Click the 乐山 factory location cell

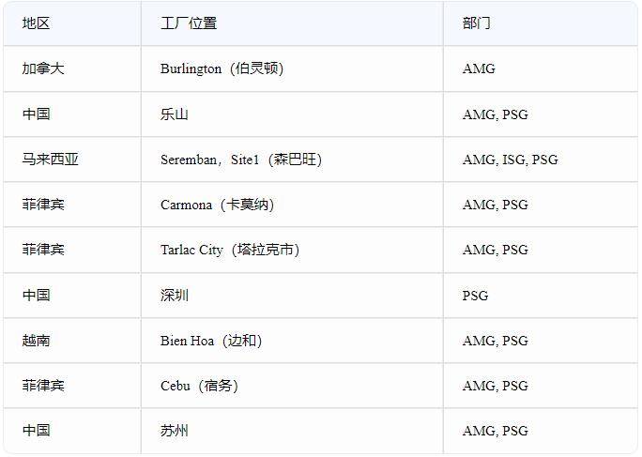175,114
